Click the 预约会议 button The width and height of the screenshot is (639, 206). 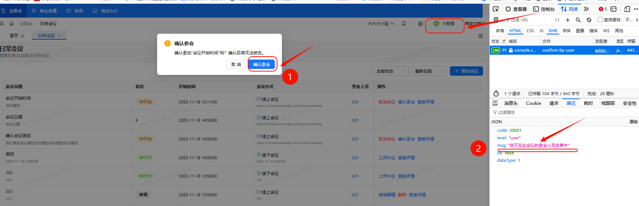466,71
